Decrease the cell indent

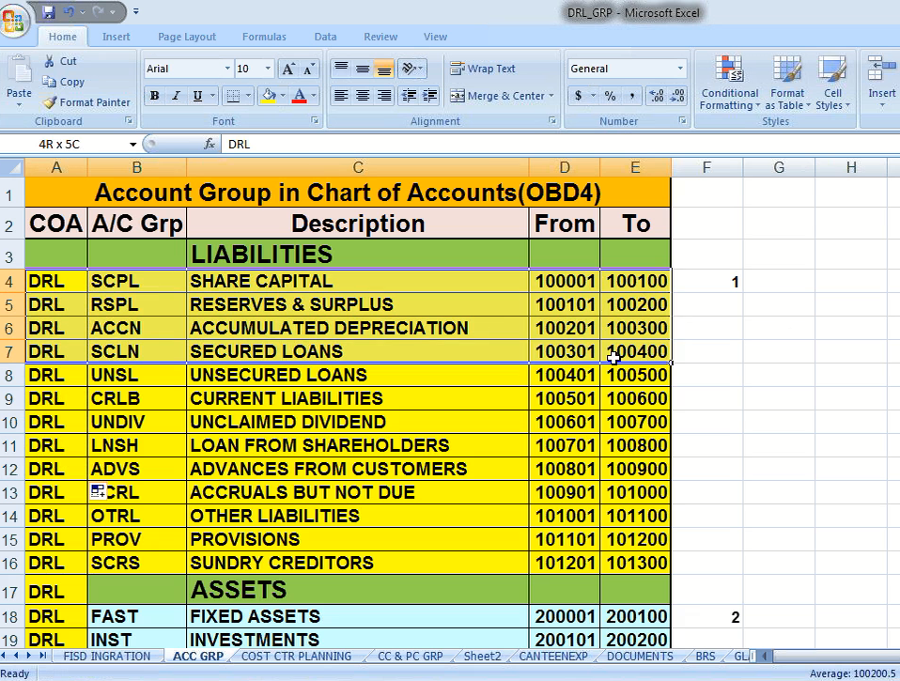[409, 96]
